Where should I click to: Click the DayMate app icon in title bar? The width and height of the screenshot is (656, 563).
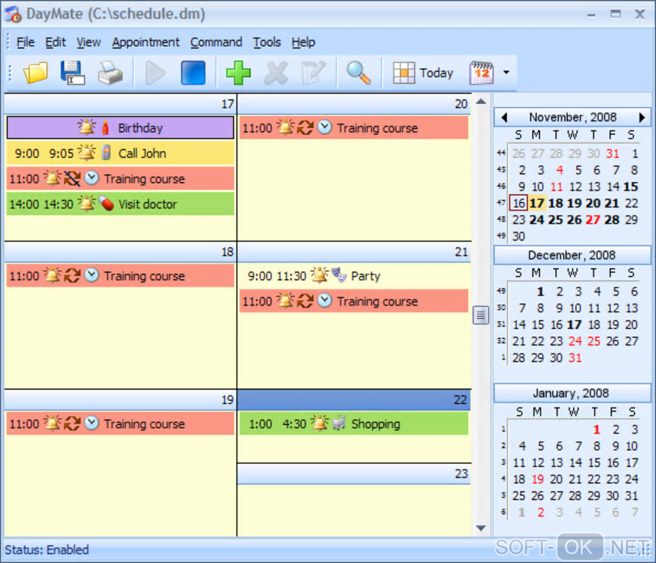(x=13, y=13)
